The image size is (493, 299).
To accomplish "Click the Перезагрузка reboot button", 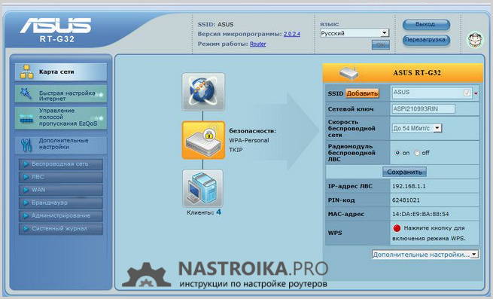I will pyautogui.click(x=426, y=40).
